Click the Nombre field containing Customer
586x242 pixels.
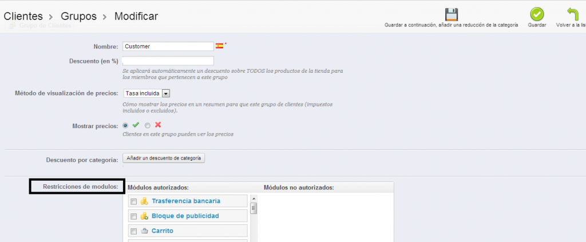point(168,46)
